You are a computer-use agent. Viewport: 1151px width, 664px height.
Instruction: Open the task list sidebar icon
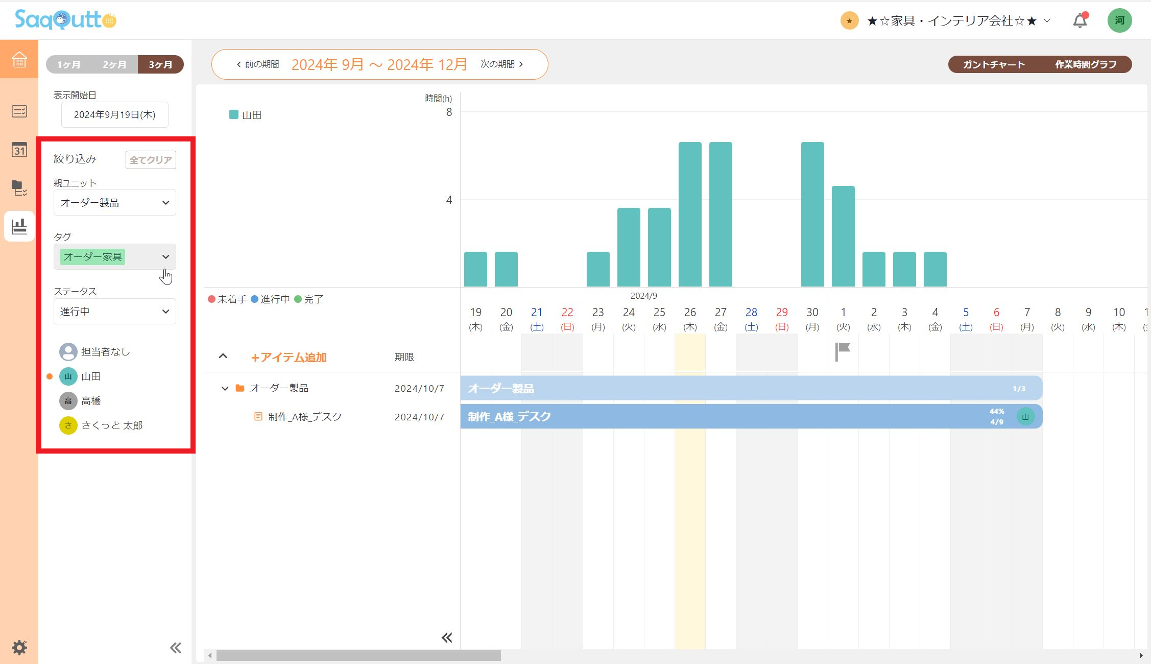[19, 111]
